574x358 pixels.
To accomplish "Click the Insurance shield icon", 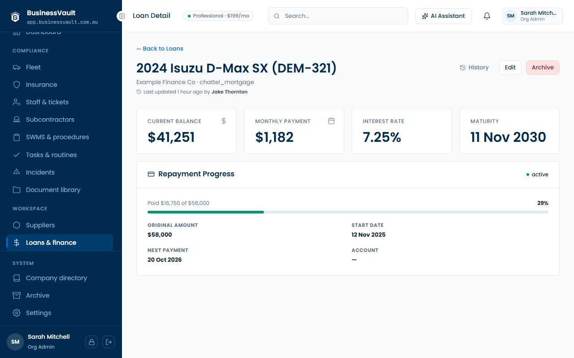I will pos(17,85).
